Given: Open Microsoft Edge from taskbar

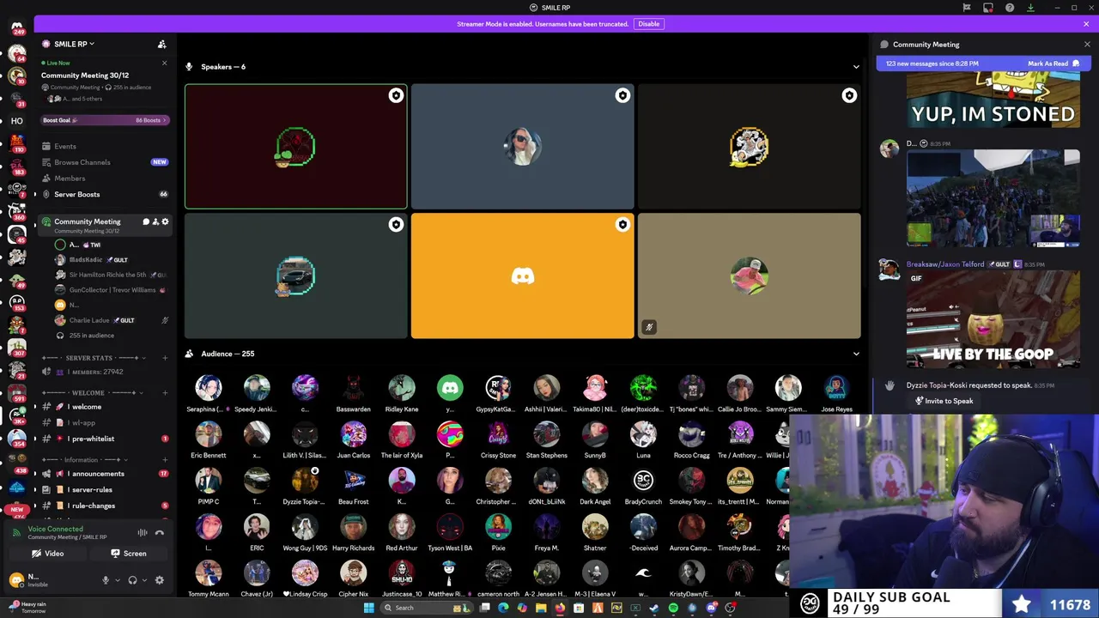Looking at the screenshot, I should (x=503, y=608).
